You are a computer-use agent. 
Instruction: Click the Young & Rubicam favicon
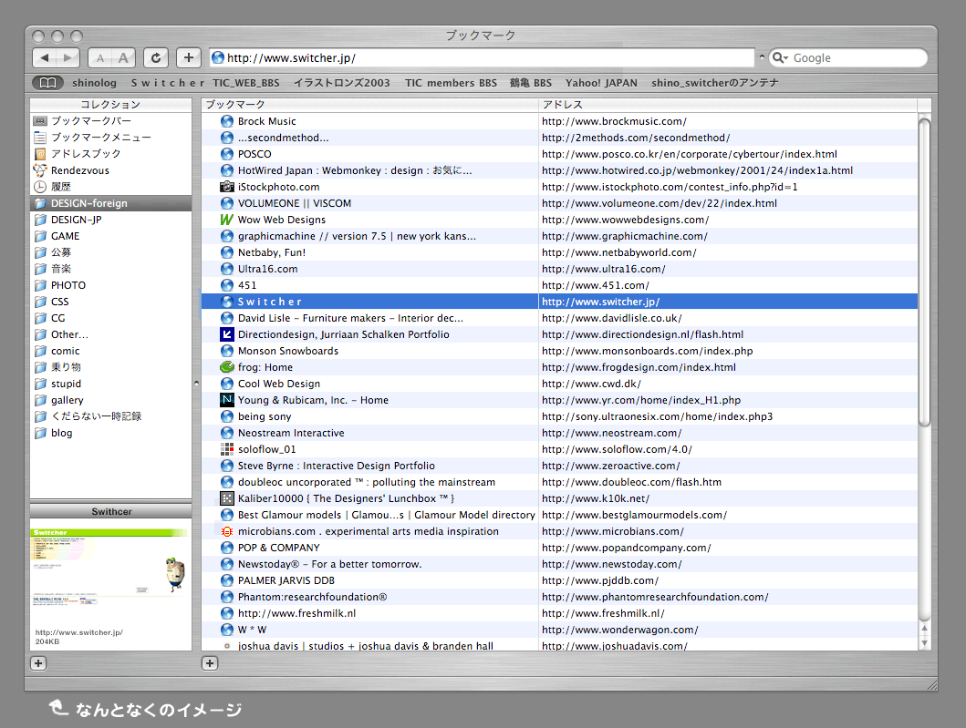pyautogui.click(x=227, y=400)
